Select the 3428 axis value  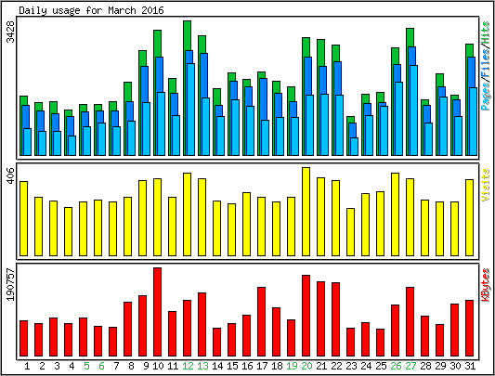10,32
